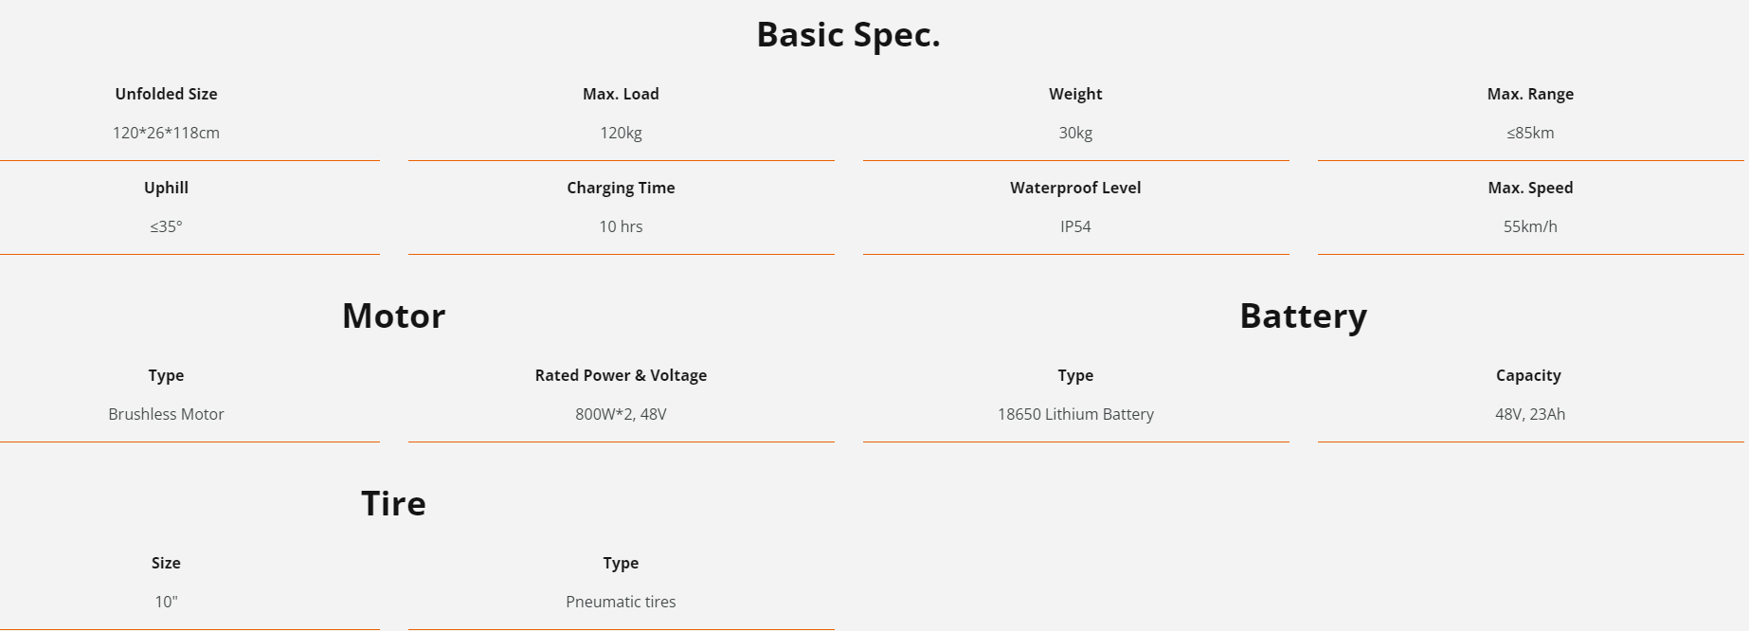
Task: Click the Rated Power & Voltage label
Action: [x=621, y=375]
